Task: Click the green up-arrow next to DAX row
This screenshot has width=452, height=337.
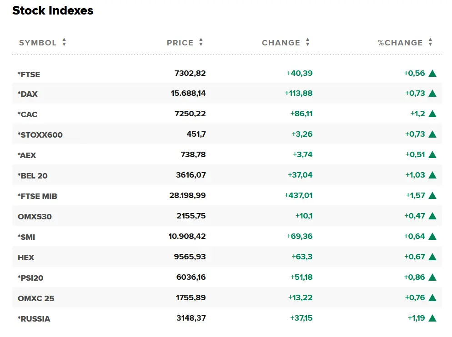Action: (433, 94)
